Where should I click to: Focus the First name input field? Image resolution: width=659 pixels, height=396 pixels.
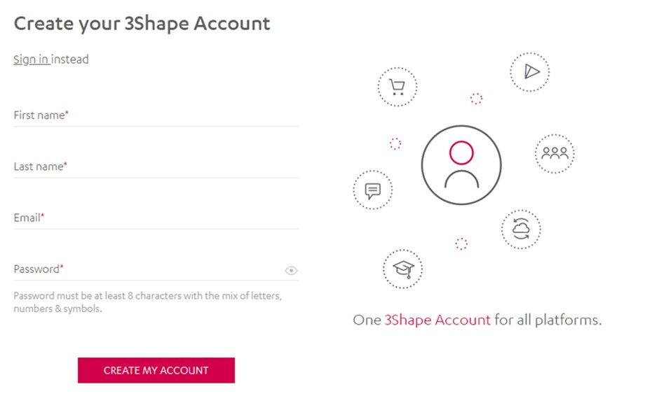[156, 116]
